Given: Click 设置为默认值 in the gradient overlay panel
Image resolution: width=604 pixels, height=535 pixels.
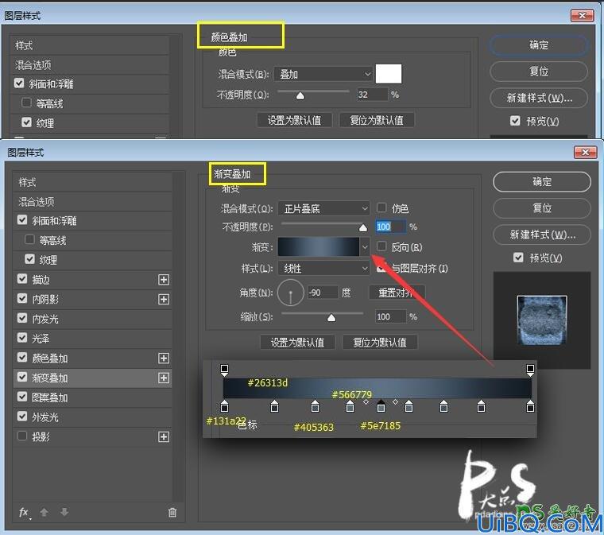Looking at the screenshot, I should pos(298,343).
